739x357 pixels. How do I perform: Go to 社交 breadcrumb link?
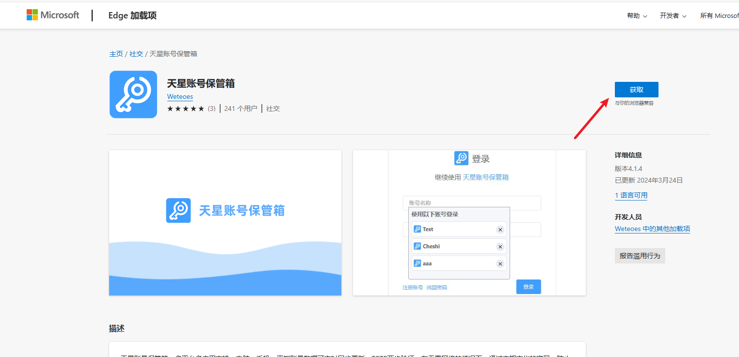[x=136, y=54]
